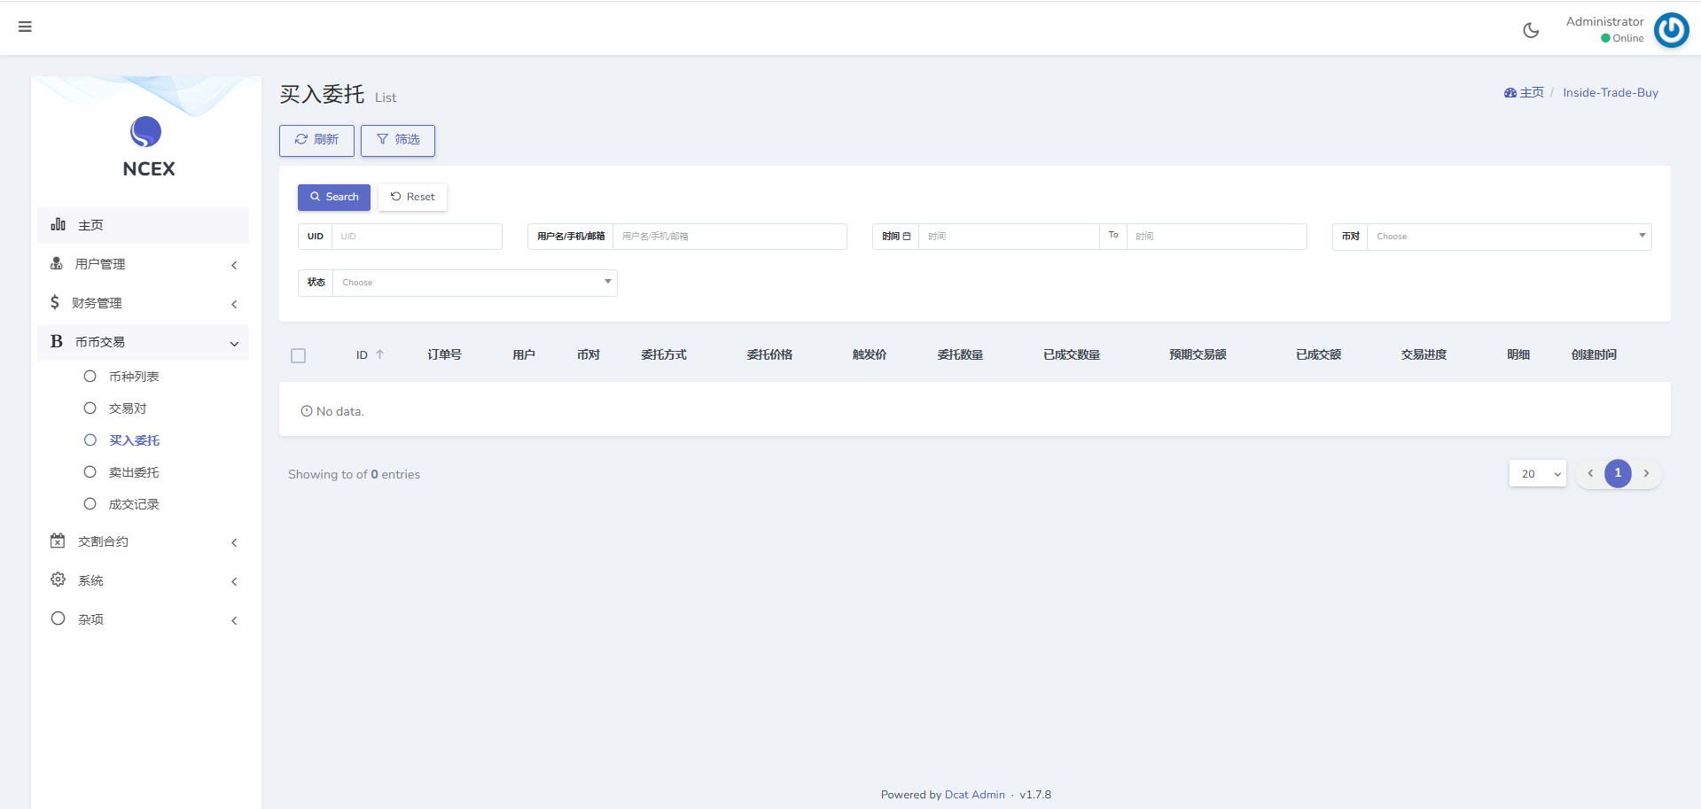Expand the 系统 menu chevron
This screenshot has height=809, width=1701.
click(x=234, y=581)
